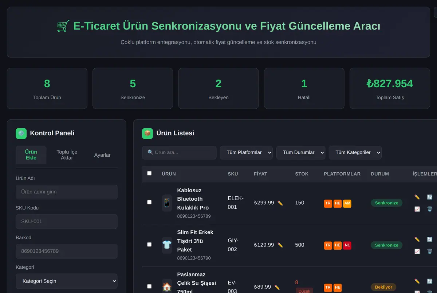This screenshot has width=437, height=293.
Task: Click the shopping cart icon in the header
Action: click(x=63, y=26)
